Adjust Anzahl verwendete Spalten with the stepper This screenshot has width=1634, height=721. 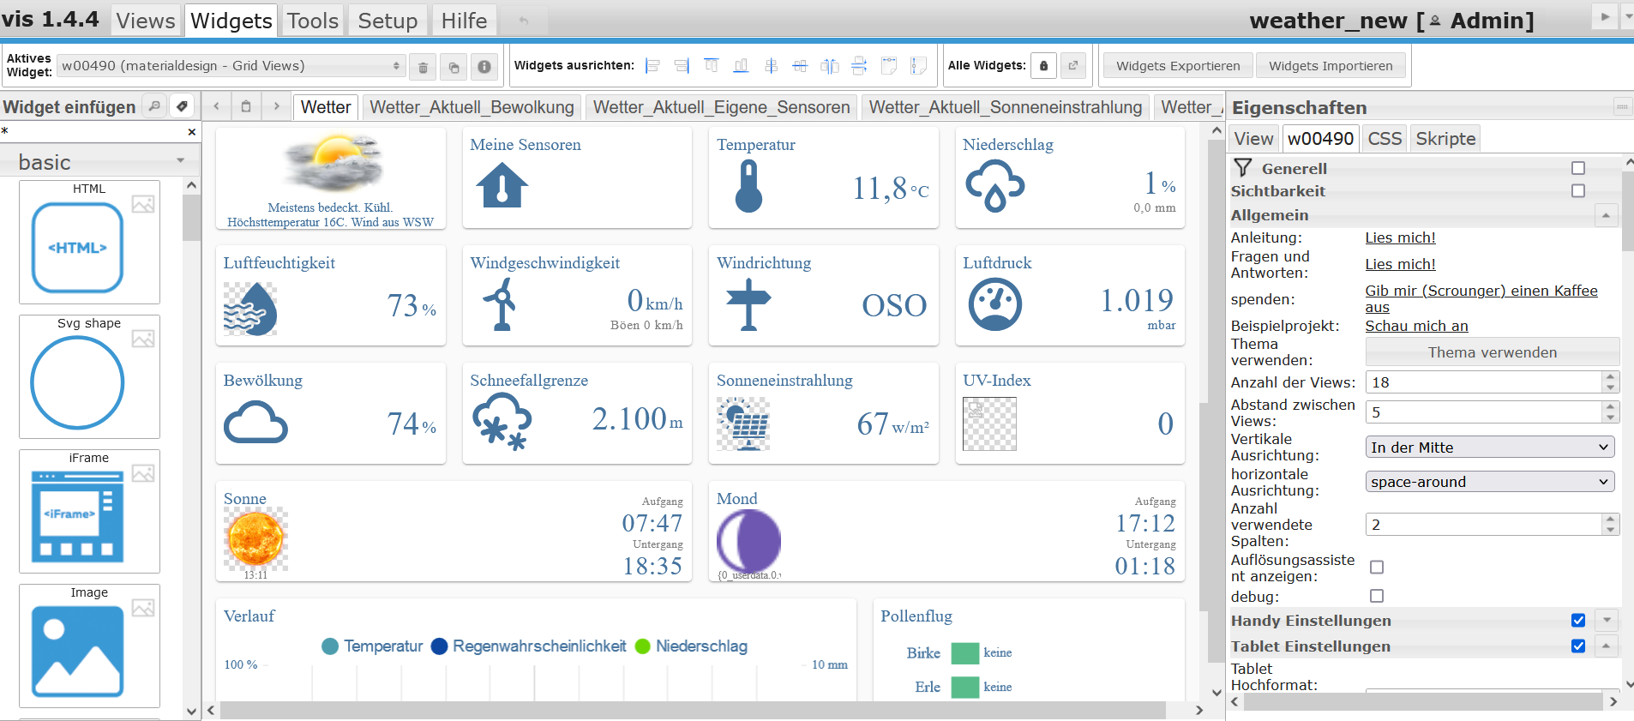tap(1610, 524)
